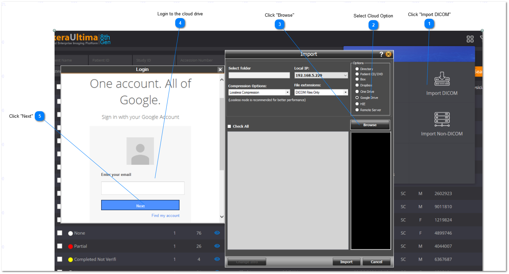Expand the File extensions dropdown
The width and height of the screenshot is (509, 274).
345,92
